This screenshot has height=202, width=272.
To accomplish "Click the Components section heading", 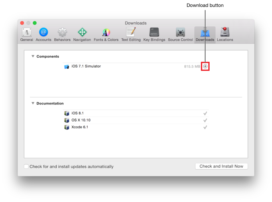I will 48,56.
